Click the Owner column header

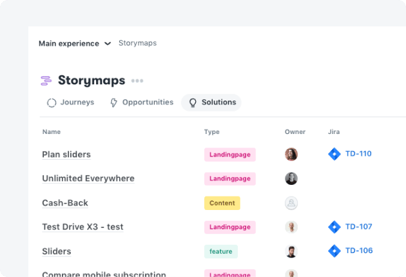pyautogui.click(x=295, y=132)
